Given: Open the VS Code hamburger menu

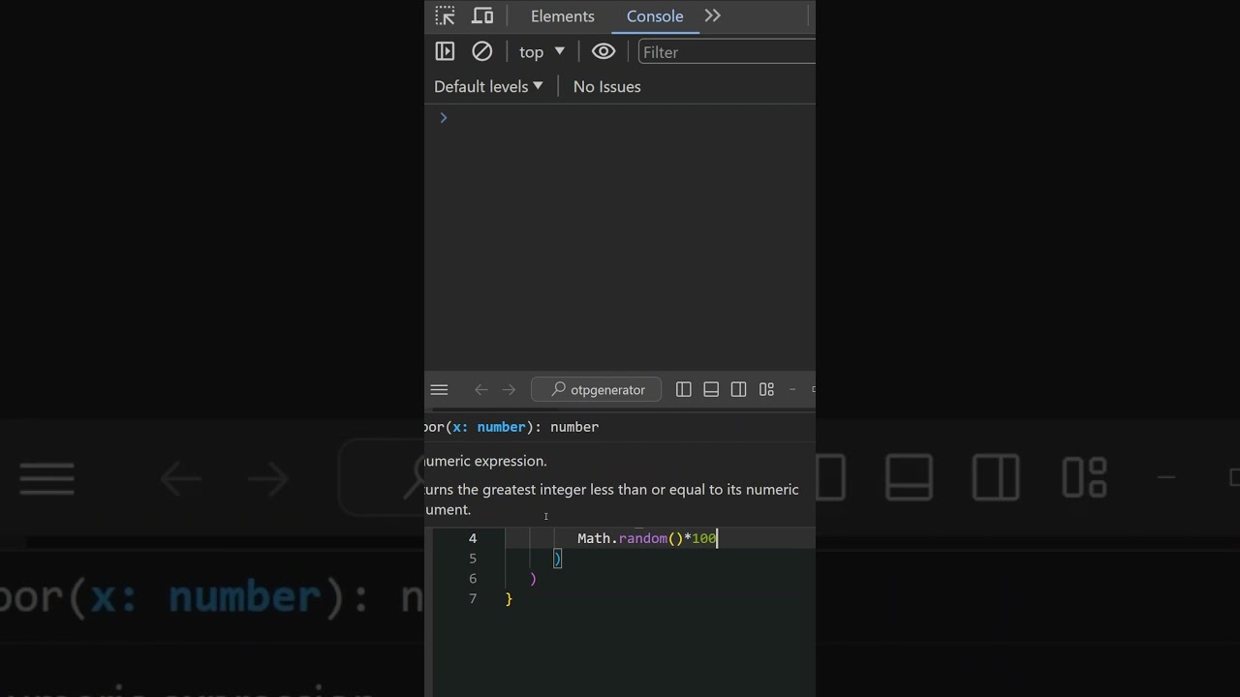Looking at the screenshot, I should pyautogui.click(x=439, y=389).
